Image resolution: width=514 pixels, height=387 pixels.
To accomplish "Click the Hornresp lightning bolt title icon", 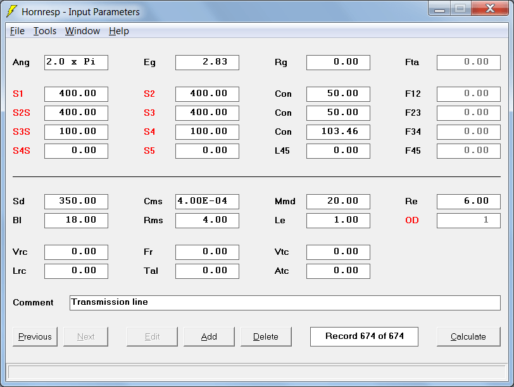I will tap(11, 11).
